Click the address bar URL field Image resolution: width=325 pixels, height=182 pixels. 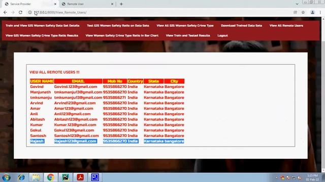(161, 12)
